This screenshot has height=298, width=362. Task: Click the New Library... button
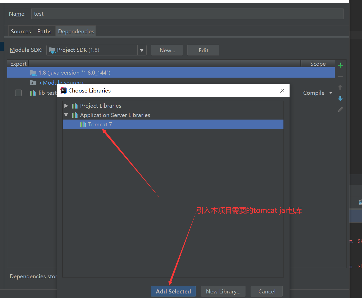(x=223, y=291)
